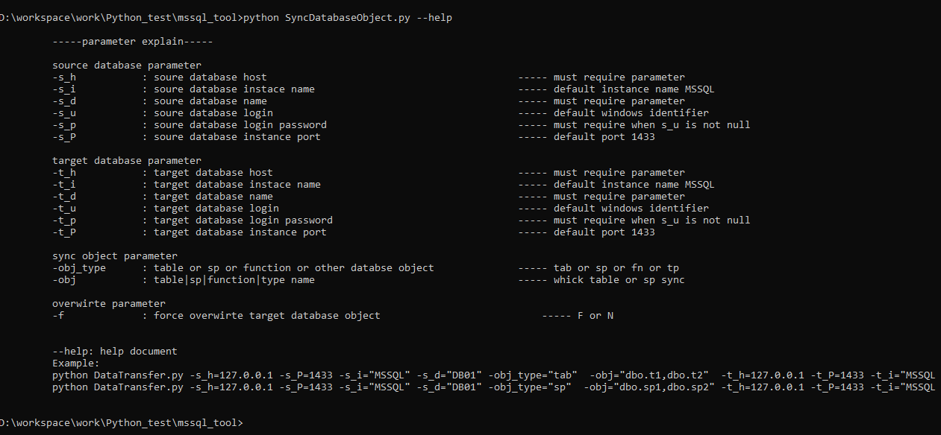Click the "F or N" value note
The width and height of the screenshot is (941, 435).
[595, 316]
